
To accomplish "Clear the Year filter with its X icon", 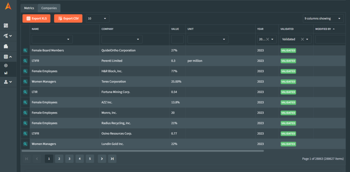I will [x=268, y=39].
